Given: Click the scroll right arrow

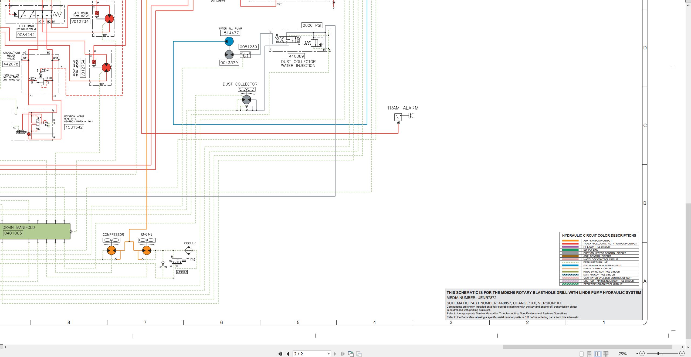Looking at the screenshot, I should coord(682,347).
